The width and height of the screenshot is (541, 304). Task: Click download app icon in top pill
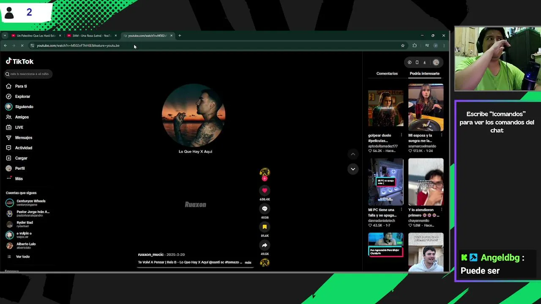coord(425,62)
